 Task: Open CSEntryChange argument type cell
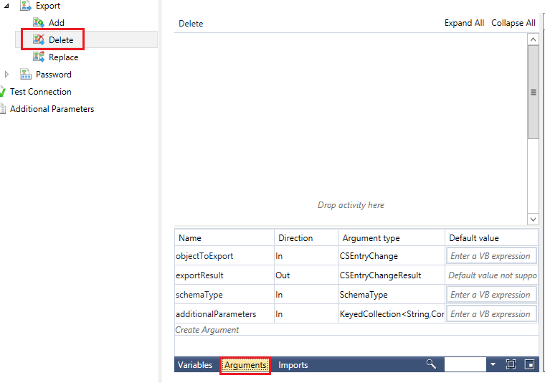click(392, 256)
